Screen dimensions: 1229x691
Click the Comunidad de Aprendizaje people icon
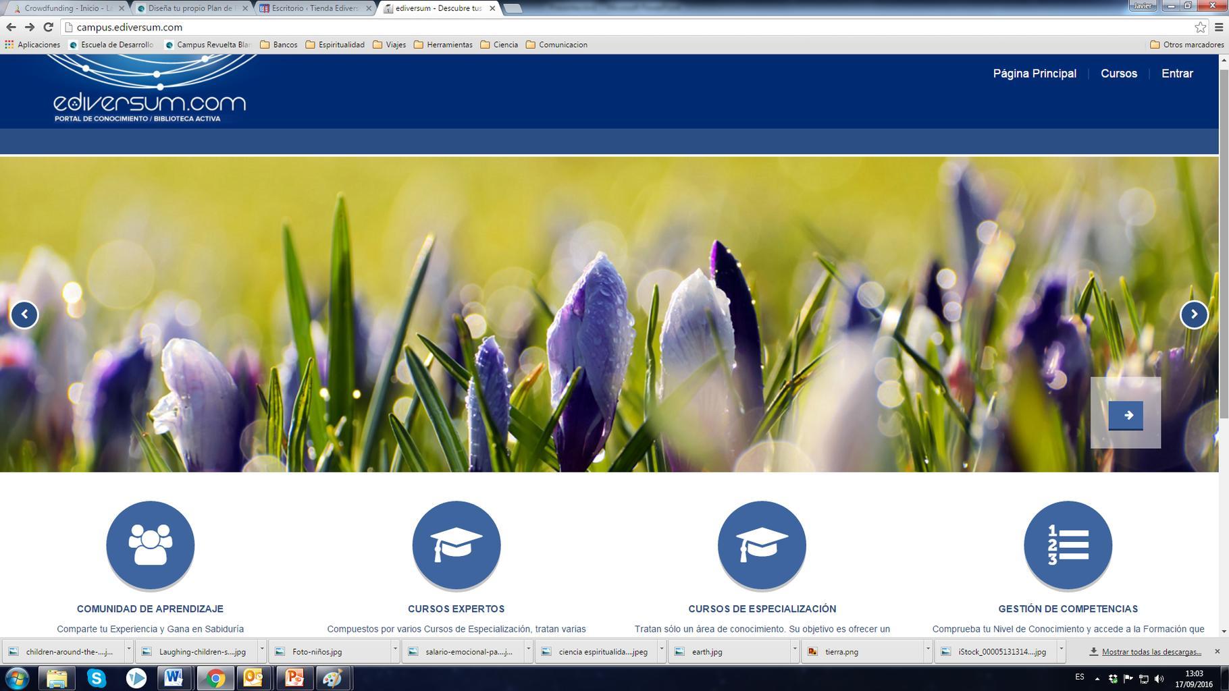[x=150, y=545]
